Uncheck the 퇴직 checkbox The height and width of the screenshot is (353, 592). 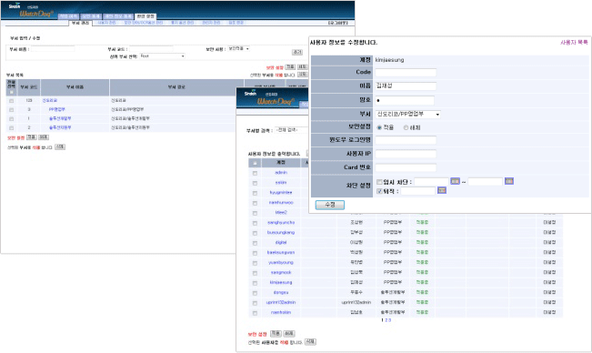(379, 191)
